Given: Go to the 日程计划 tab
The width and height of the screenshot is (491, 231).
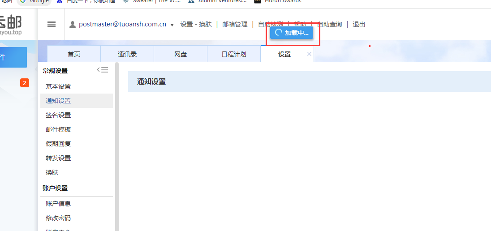Looking at the screenshot, I should [x=234, y=54].
